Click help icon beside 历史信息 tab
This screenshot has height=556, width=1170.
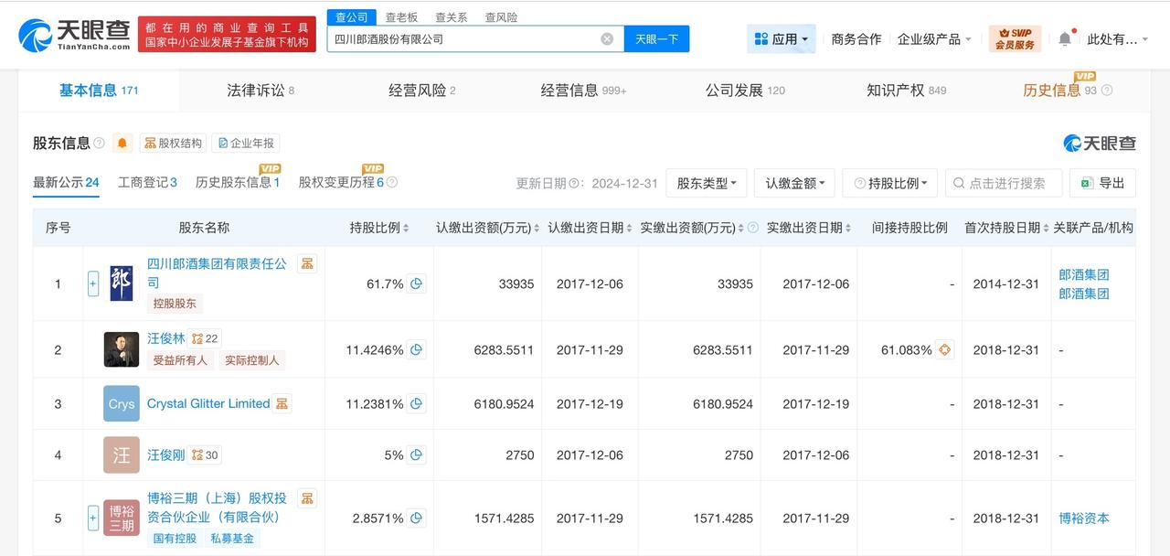tap(1107, 91)
